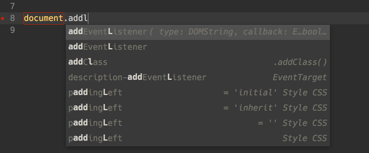Viewport: 369px width, 153px height.
Task: Click the .addClass() hint text in suggestions
Action: tap(300, 63)
